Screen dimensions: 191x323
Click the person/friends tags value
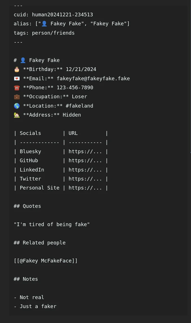click(x=53, y=33)
